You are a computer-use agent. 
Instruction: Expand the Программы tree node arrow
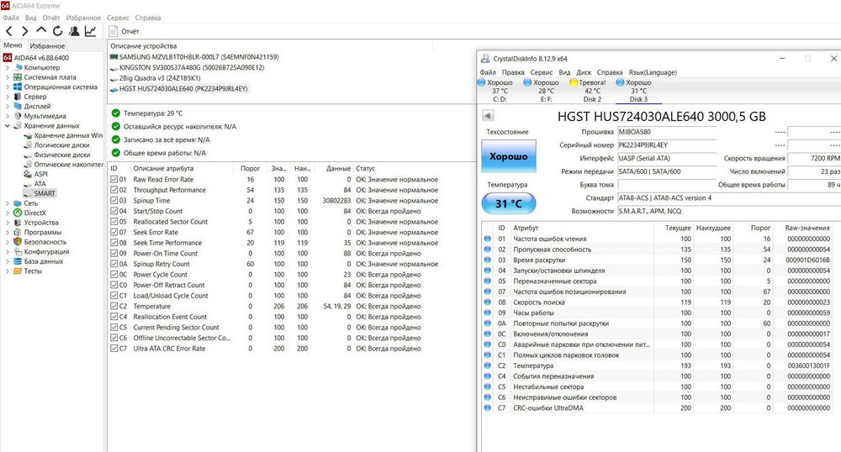coord(7,232)
